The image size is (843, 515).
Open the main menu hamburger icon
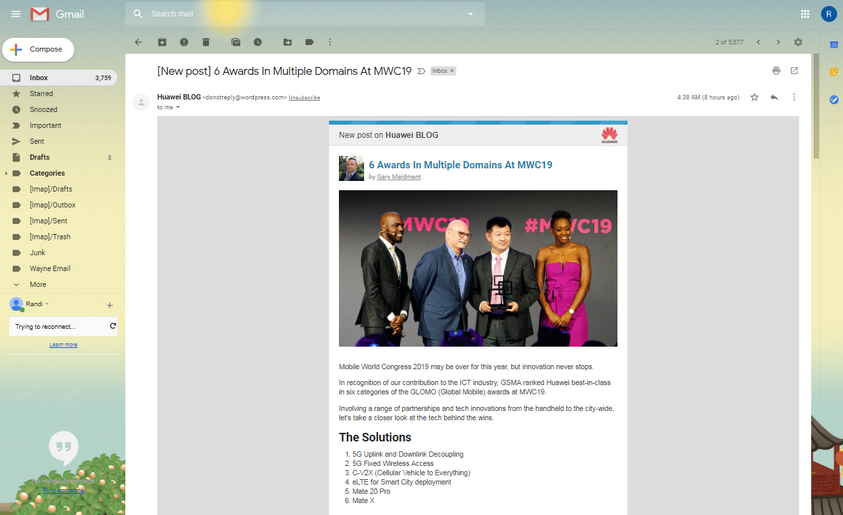(16, 14)
